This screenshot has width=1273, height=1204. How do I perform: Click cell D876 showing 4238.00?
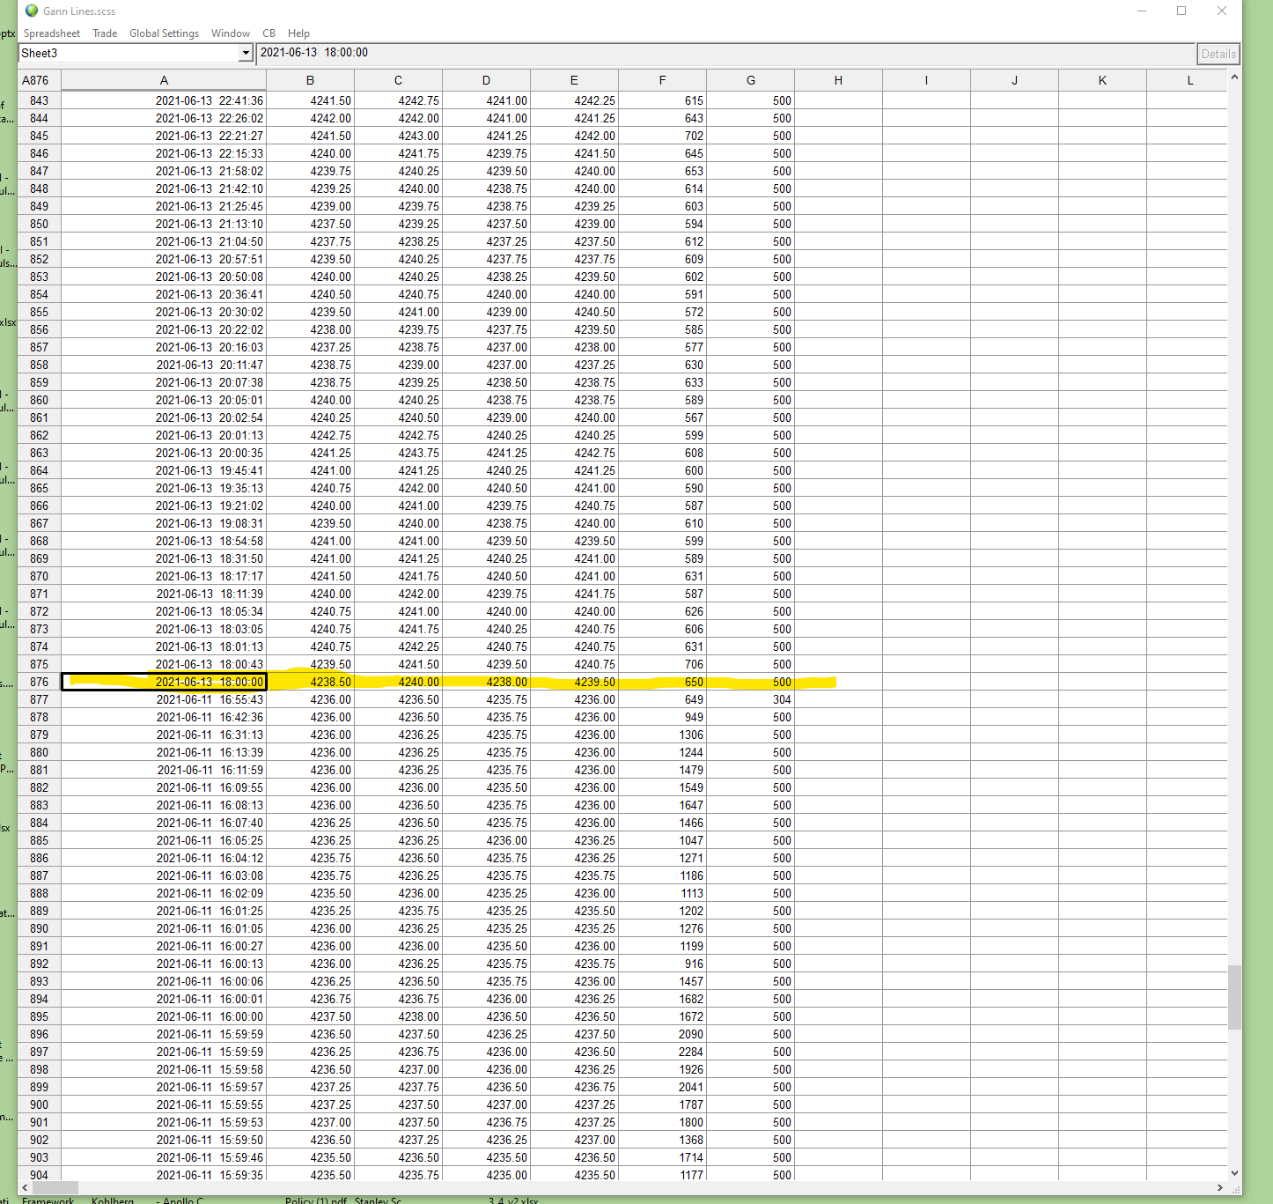[x=486, y=682]
